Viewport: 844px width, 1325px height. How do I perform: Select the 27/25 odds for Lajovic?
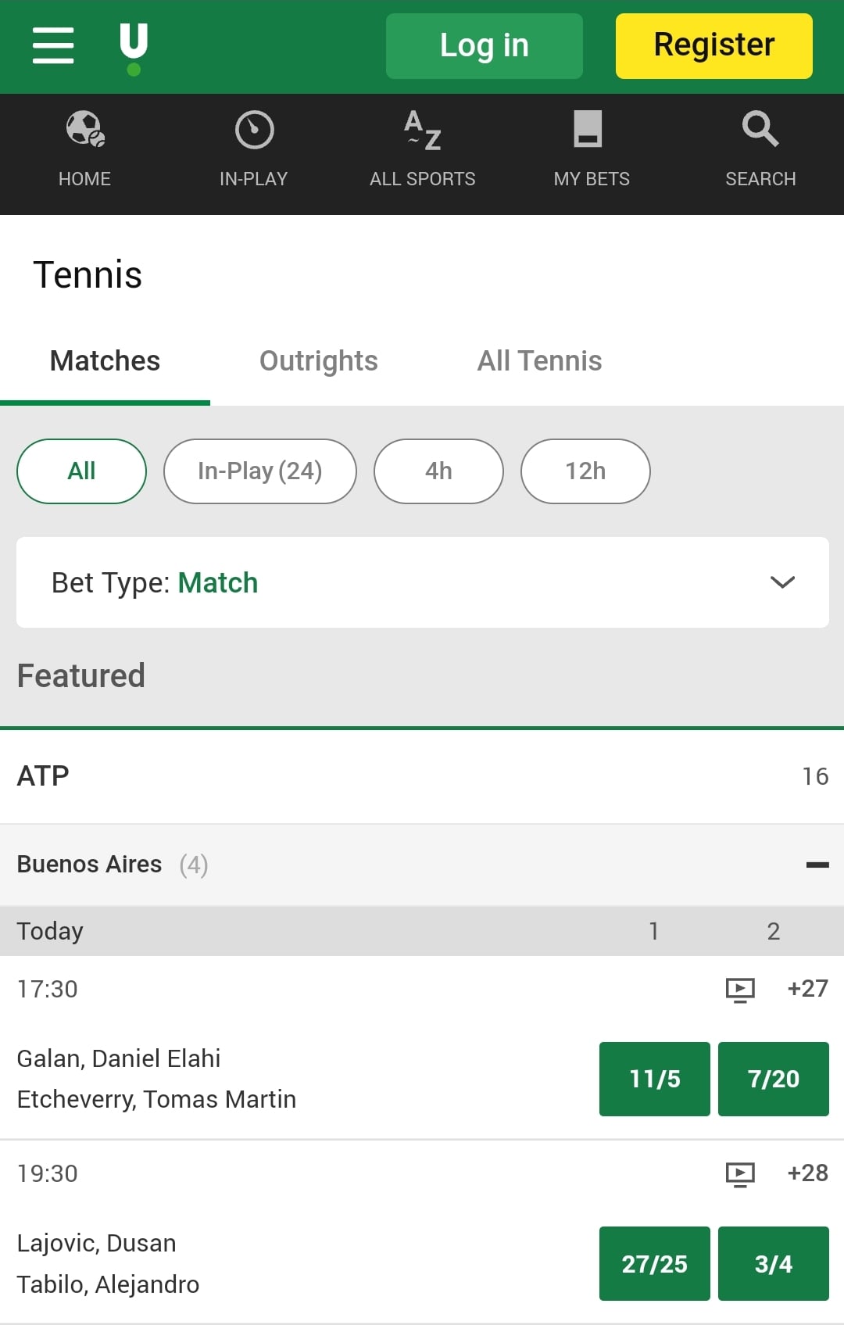pos(654,1264)
